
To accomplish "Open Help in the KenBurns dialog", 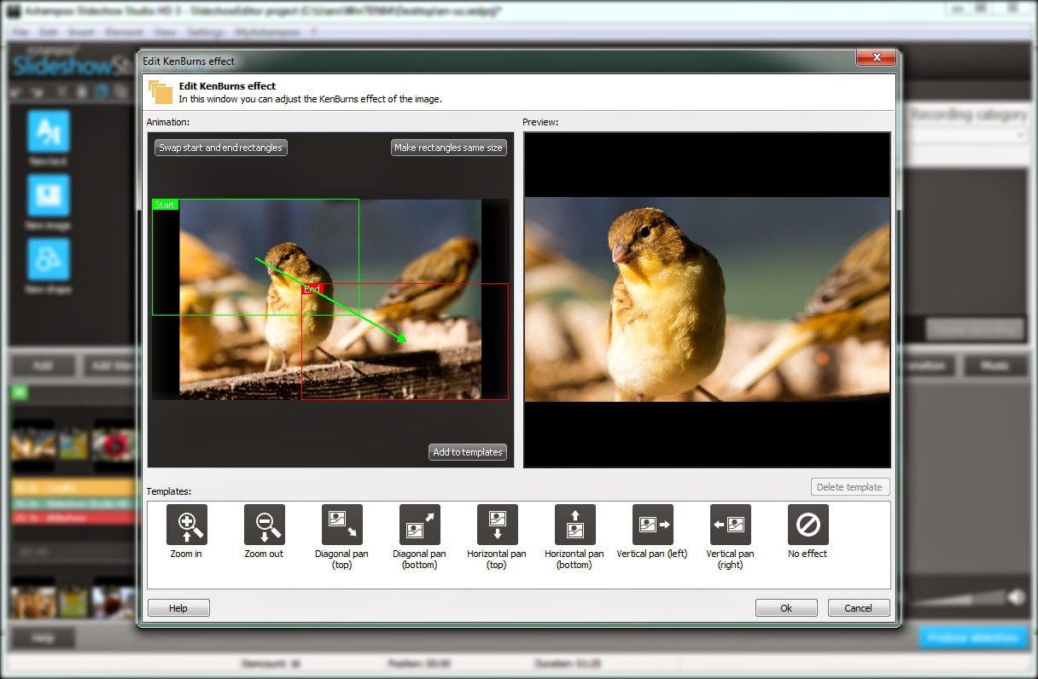I will [x=178, y=608].
